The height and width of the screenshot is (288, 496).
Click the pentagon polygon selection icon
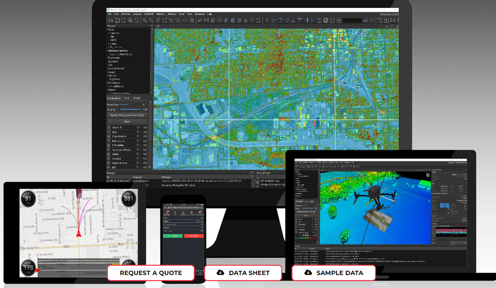[x=287, y=20]
